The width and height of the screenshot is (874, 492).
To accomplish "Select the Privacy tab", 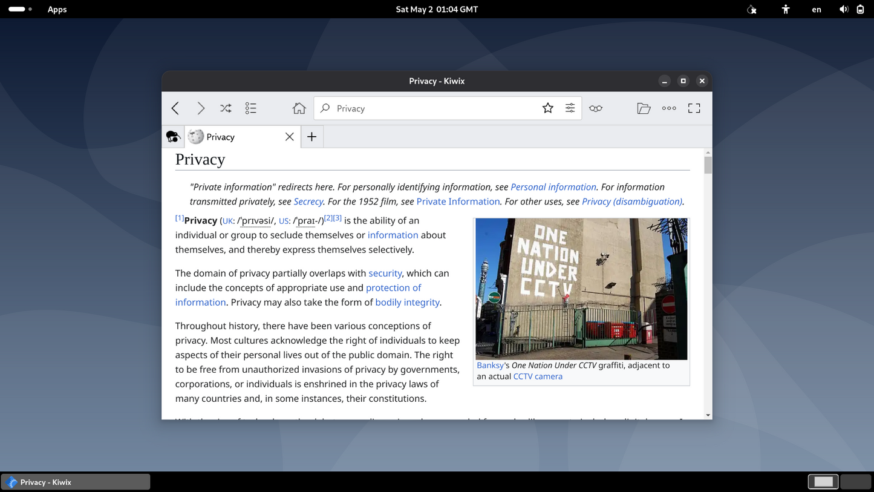I will (x=242, y=137).
